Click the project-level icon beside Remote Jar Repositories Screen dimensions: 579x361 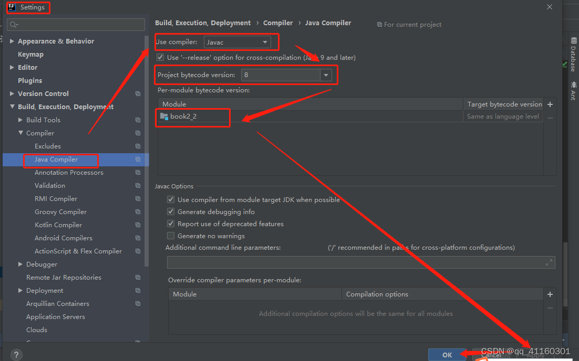(138, 277)
